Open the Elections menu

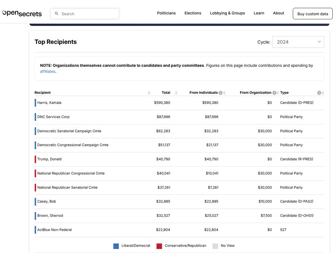pos(193,13)
